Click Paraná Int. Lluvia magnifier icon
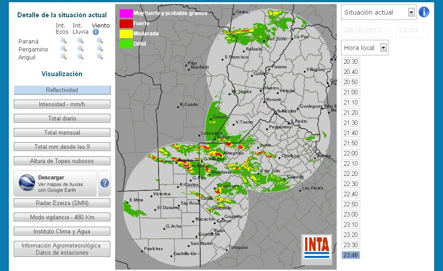Viewport: 443px width, 271px height. (x=80, y=41)
